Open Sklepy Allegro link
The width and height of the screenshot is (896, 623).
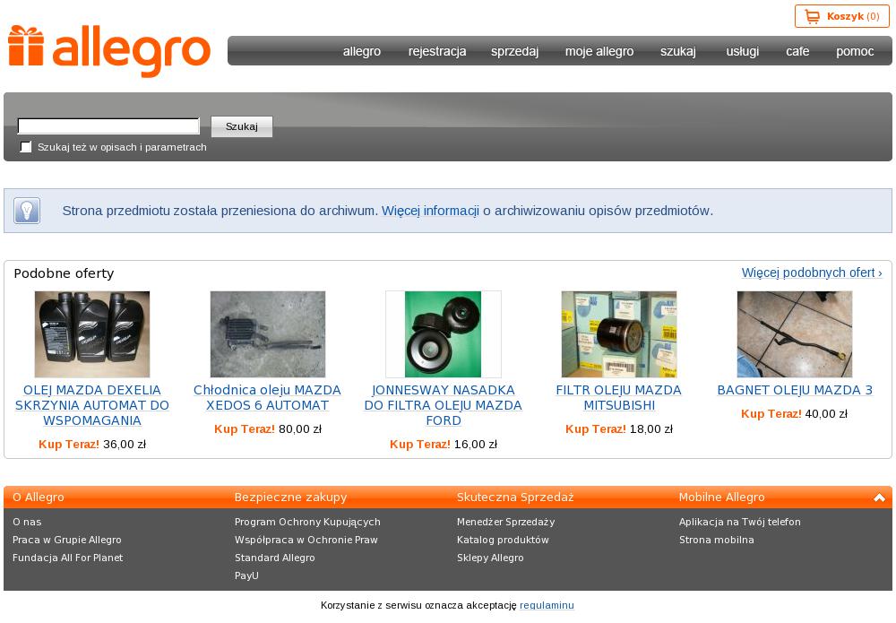(490, 558)
